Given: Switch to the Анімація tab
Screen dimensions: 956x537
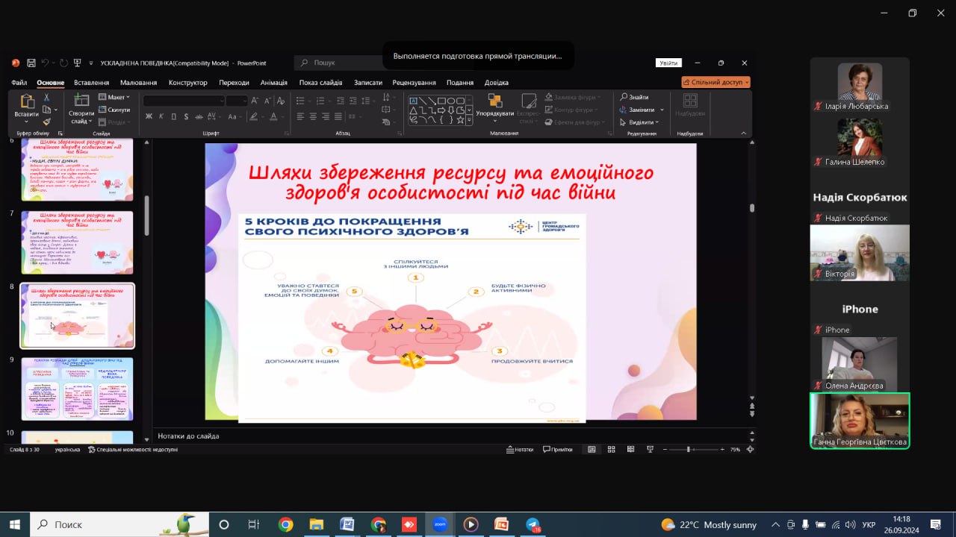Looking at the screenshot, I should [x=274, y=83].
